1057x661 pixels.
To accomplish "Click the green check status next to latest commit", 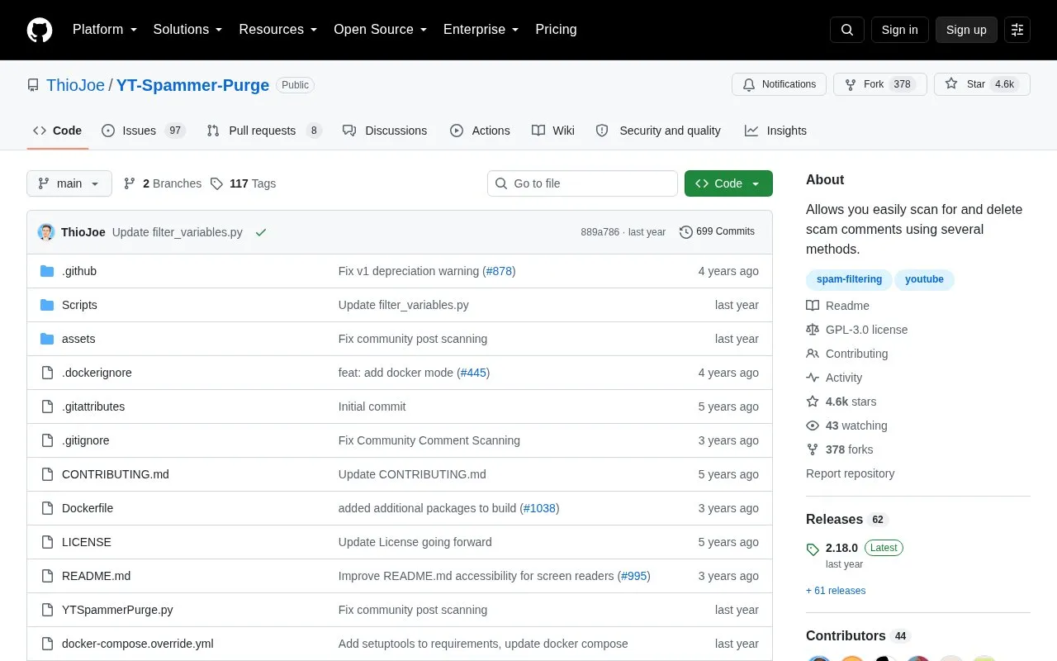I will (x=261, y=232).
